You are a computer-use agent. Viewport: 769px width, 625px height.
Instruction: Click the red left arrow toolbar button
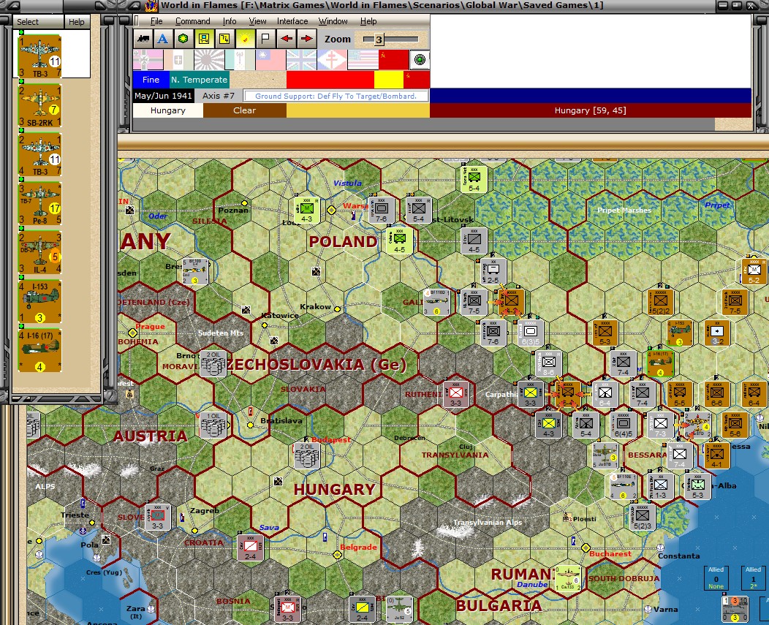[x=287, y=39]
